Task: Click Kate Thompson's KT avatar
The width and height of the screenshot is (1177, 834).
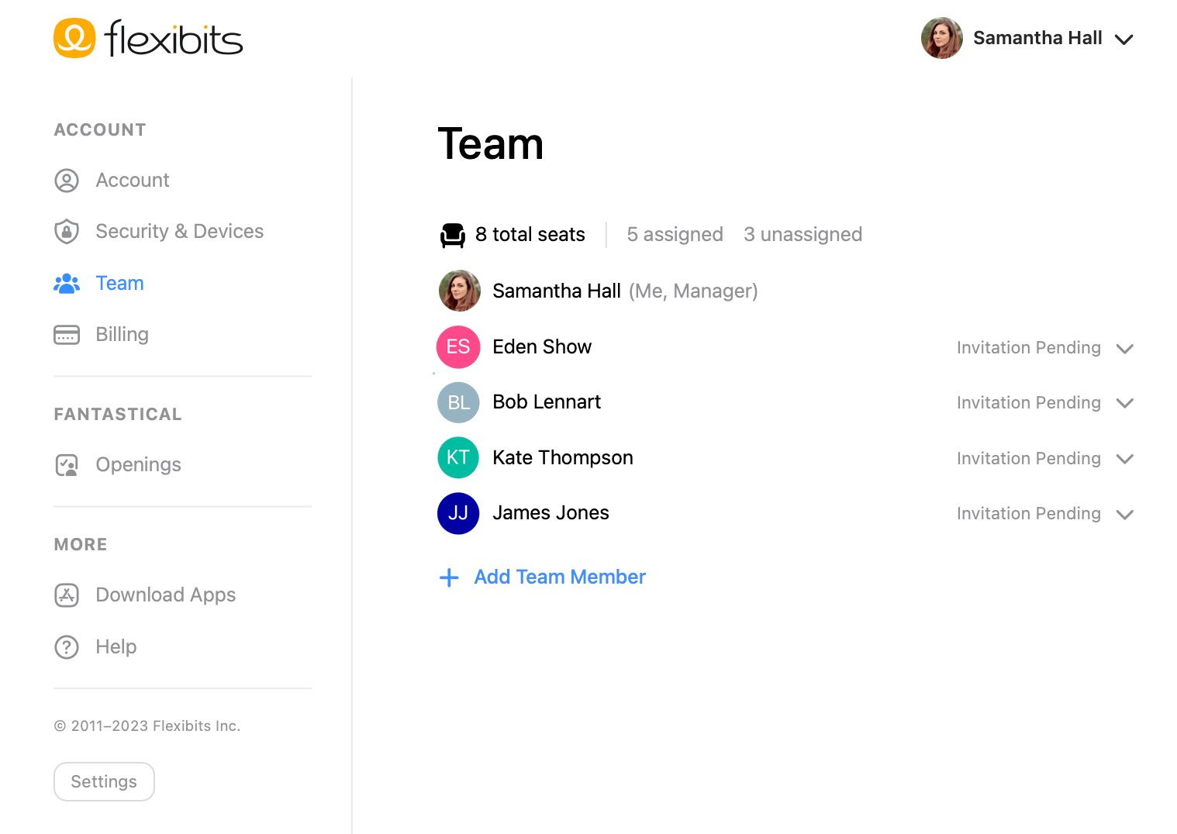Action: [458, 457]
